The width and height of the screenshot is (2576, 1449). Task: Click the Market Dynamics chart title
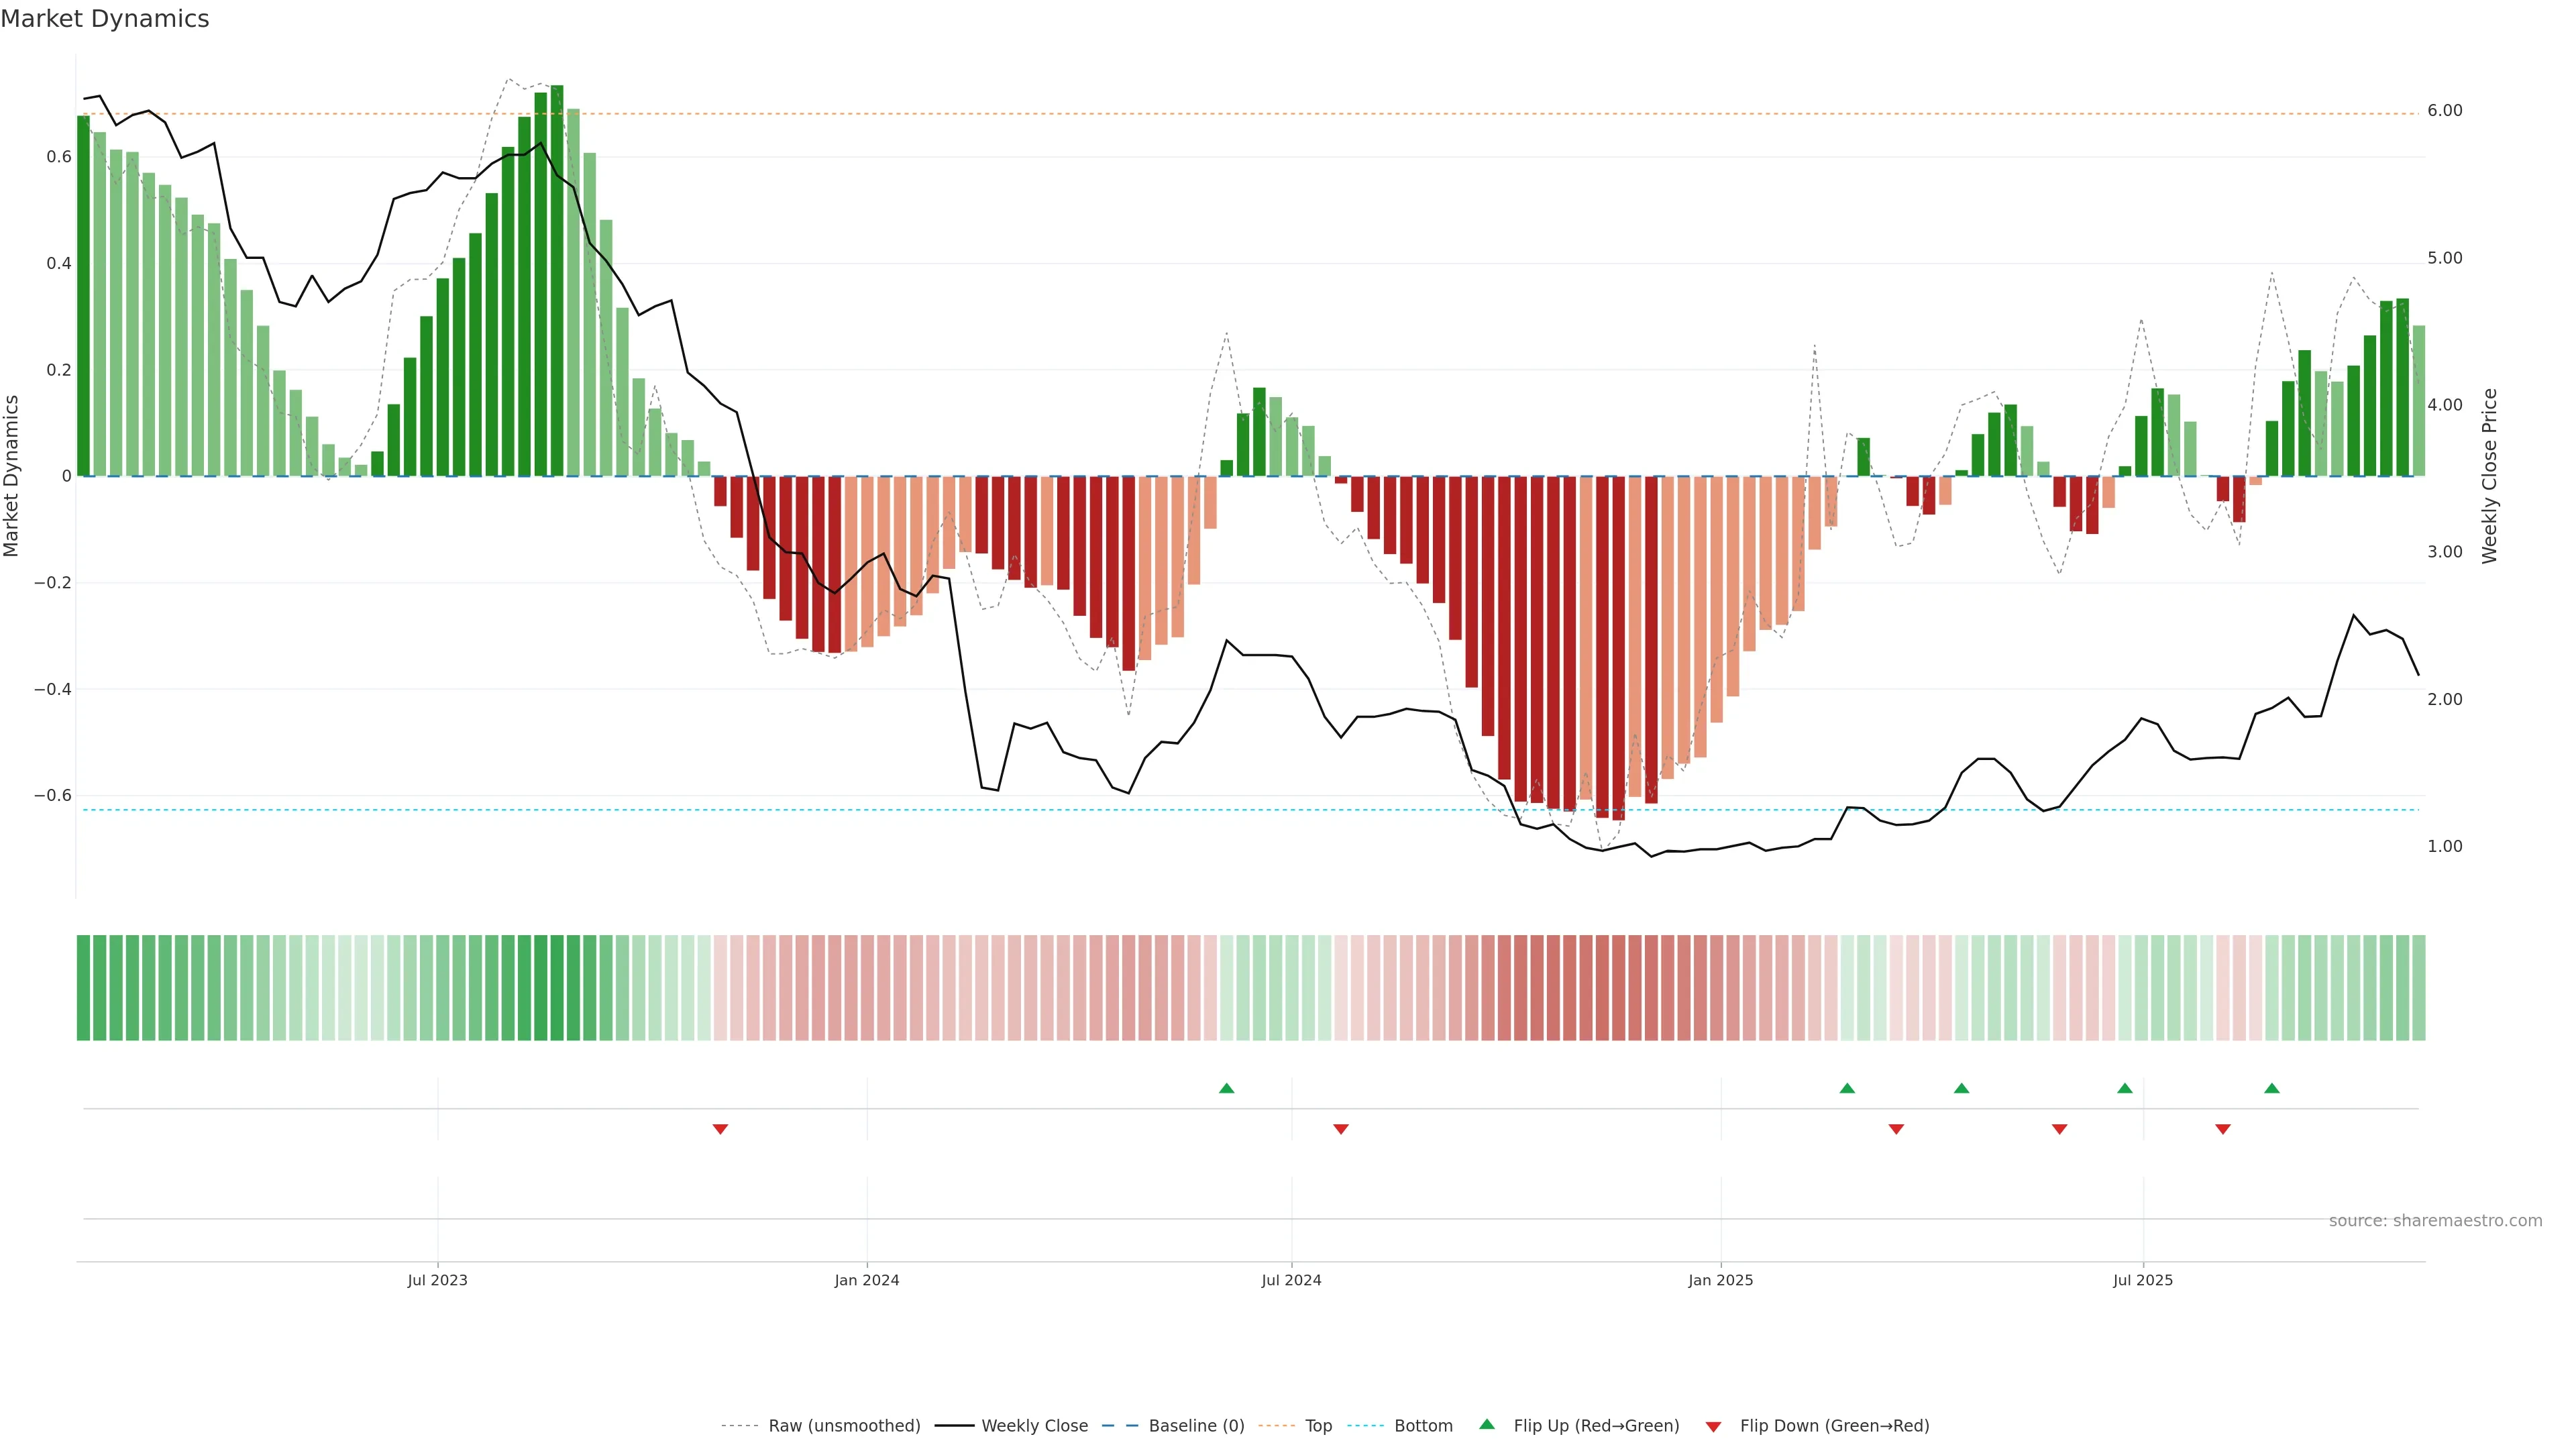coord(105,19)
